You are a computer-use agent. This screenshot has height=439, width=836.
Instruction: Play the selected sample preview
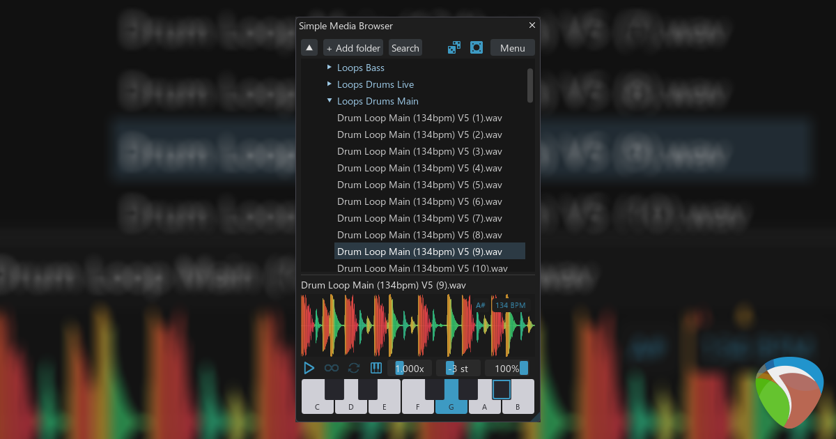point(309,368)
